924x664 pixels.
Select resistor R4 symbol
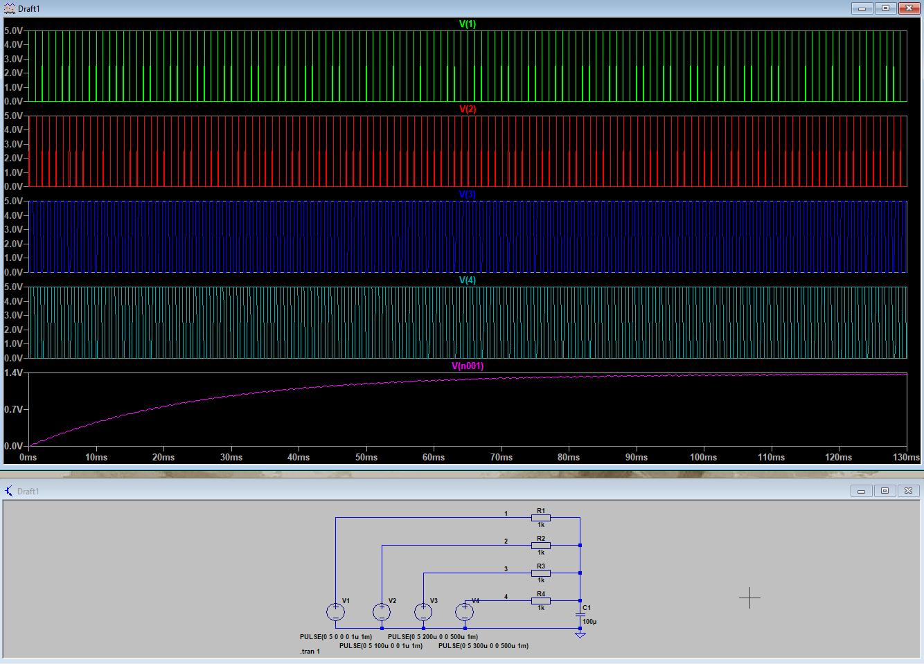[x=541, y=601]
